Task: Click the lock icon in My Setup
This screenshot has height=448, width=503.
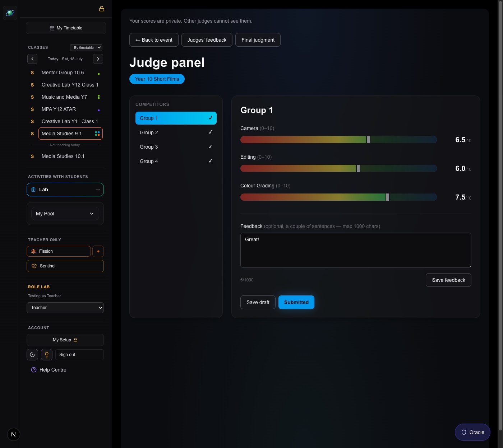Action: click(x=75, y=340)
